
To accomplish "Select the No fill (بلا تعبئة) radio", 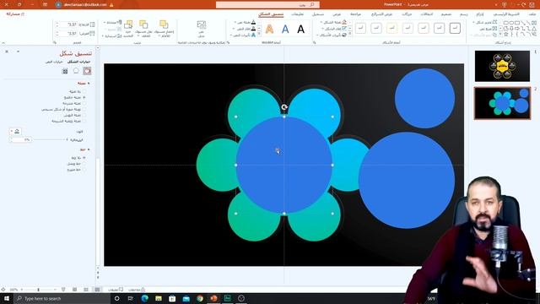I will (84, 92).
